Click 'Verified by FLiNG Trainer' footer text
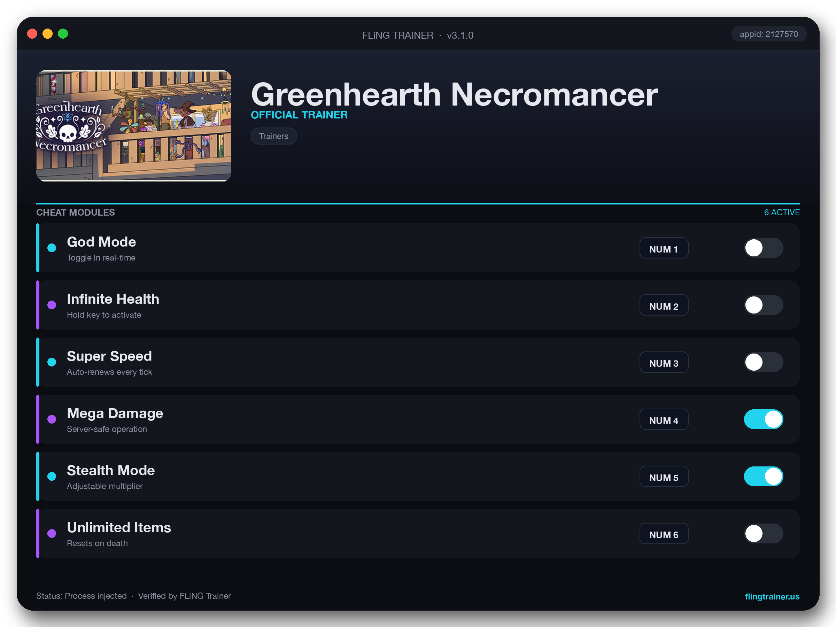The height and width of the screenshot is (627, 836). [x=184, y=596]
